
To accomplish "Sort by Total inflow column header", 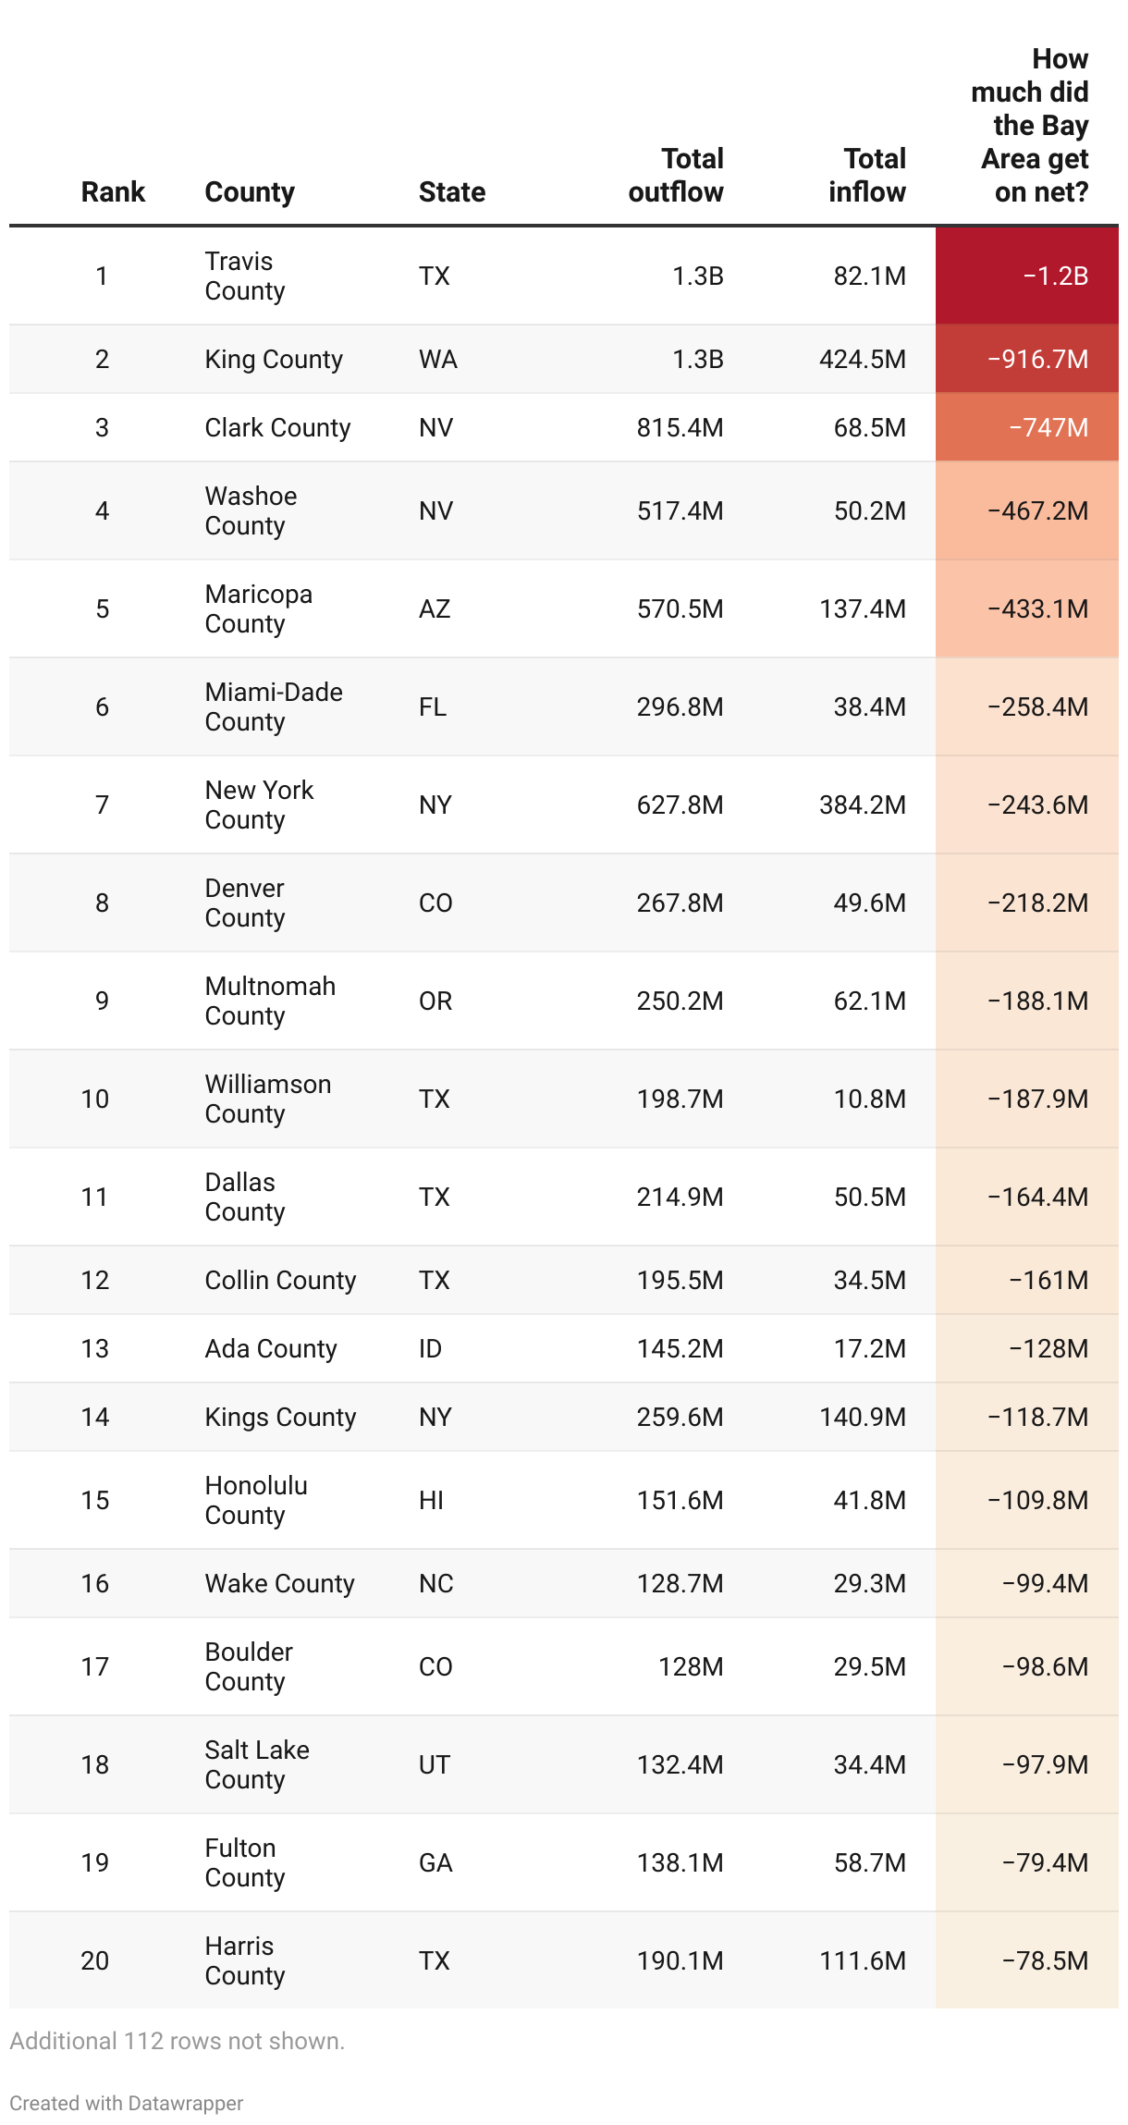I will pos(867,176).
